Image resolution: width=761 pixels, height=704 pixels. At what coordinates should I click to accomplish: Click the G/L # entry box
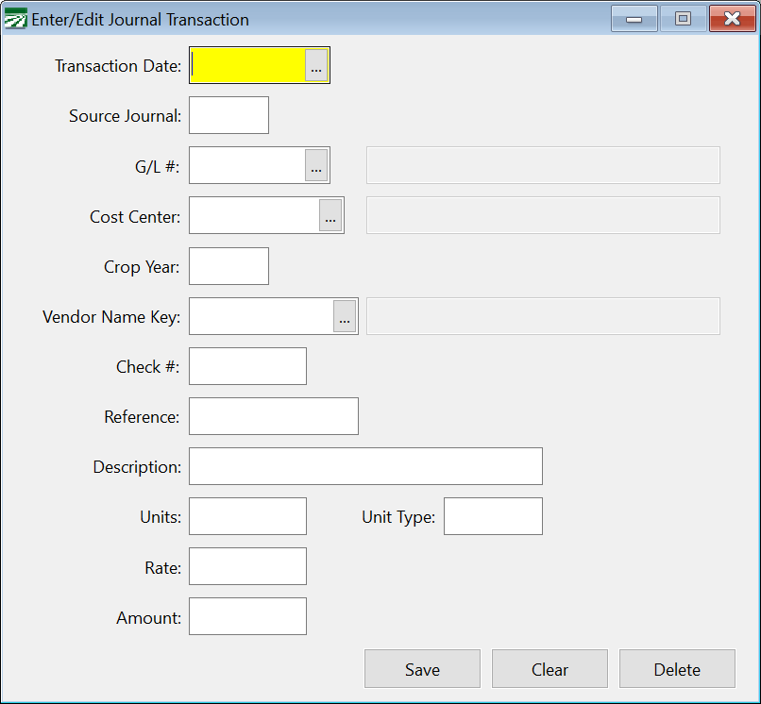pos(247,165)
